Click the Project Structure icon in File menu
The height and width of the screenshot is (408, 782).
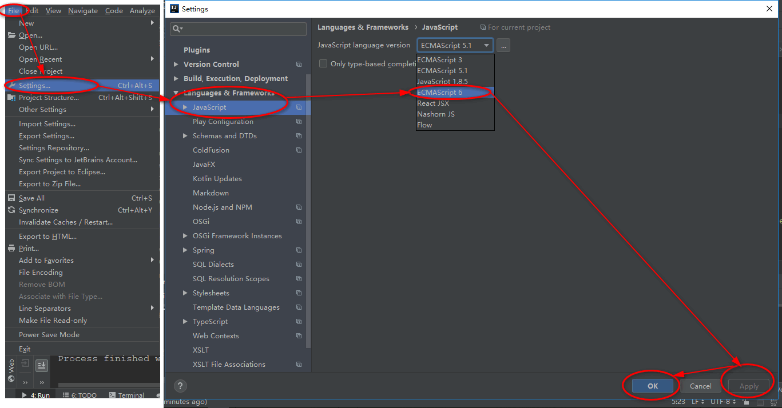(12, 98)
